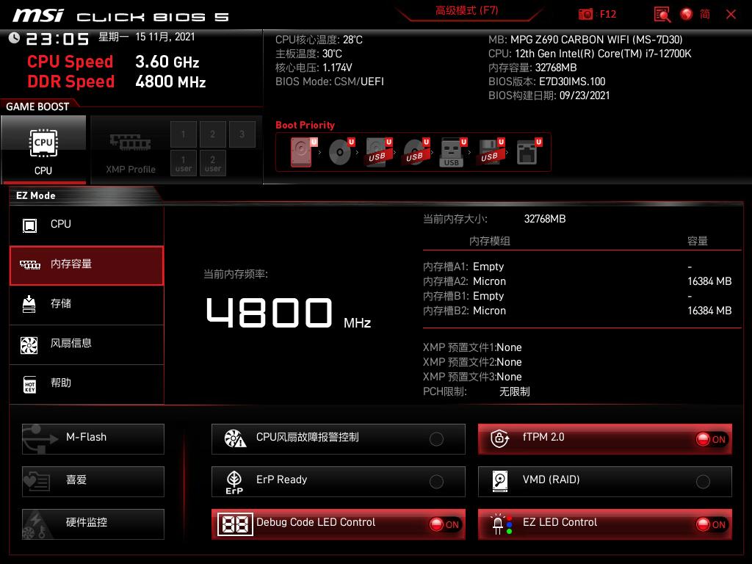Turn off Debug Code LED Control
The height and width of the screenshot is (564, 752).
(441, 524)
